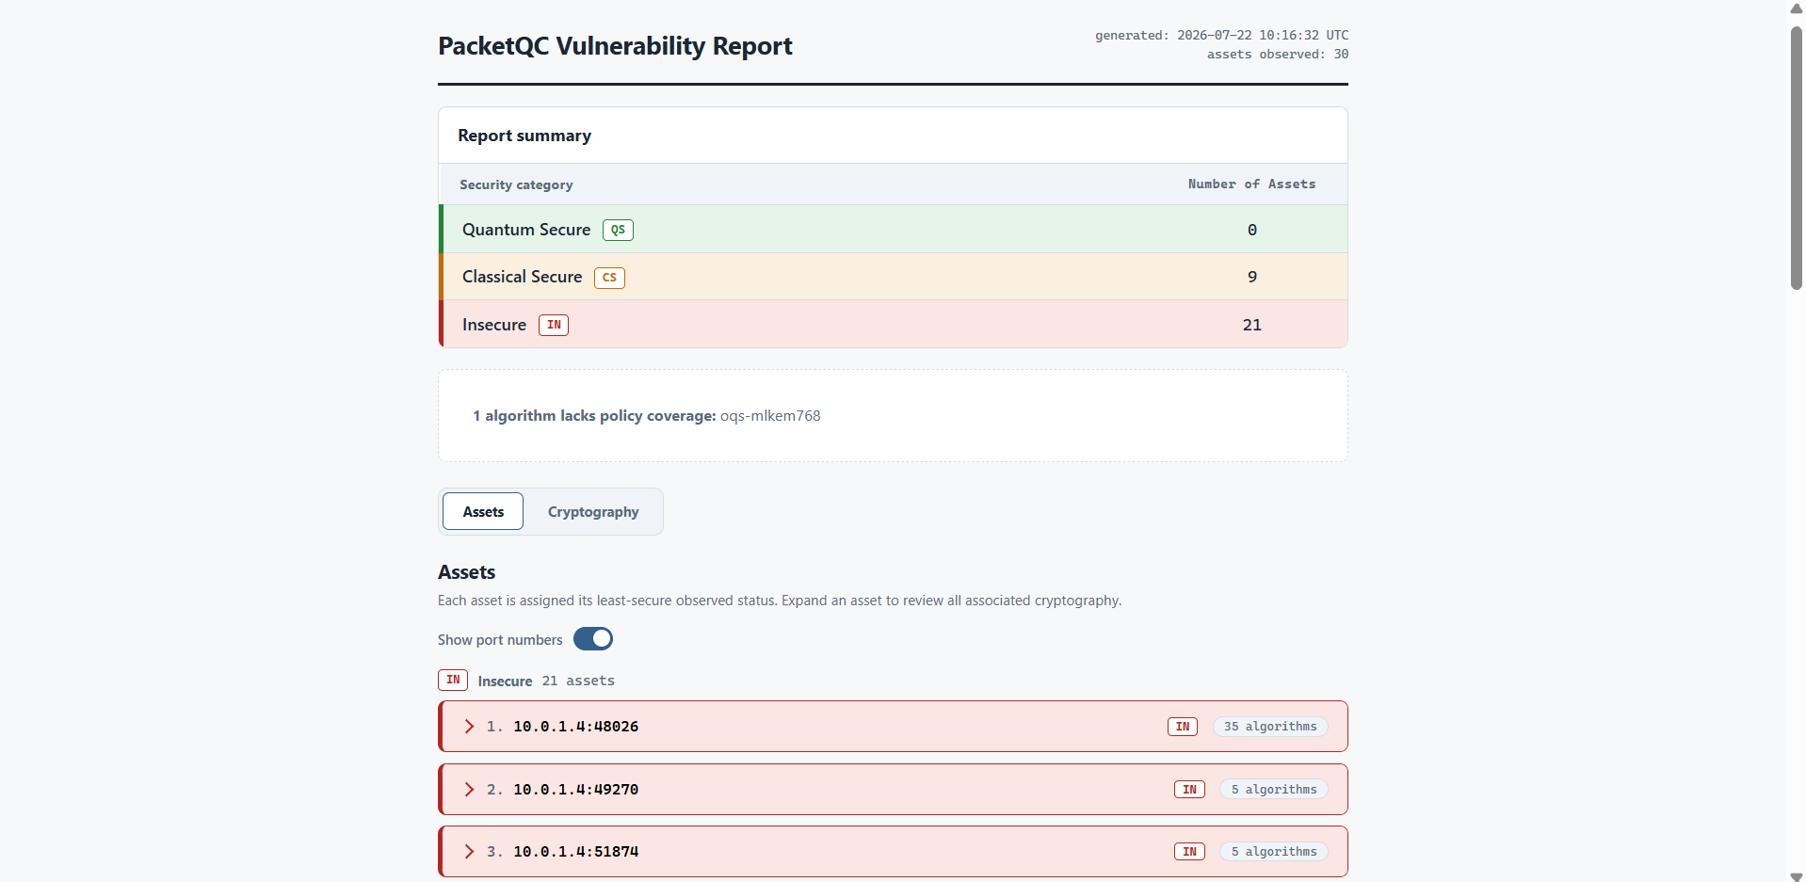Click the IN badge on row 10.0.1.4:48026
Viewport: 1806px width, 882px height.
click(x=1183, y=727)
